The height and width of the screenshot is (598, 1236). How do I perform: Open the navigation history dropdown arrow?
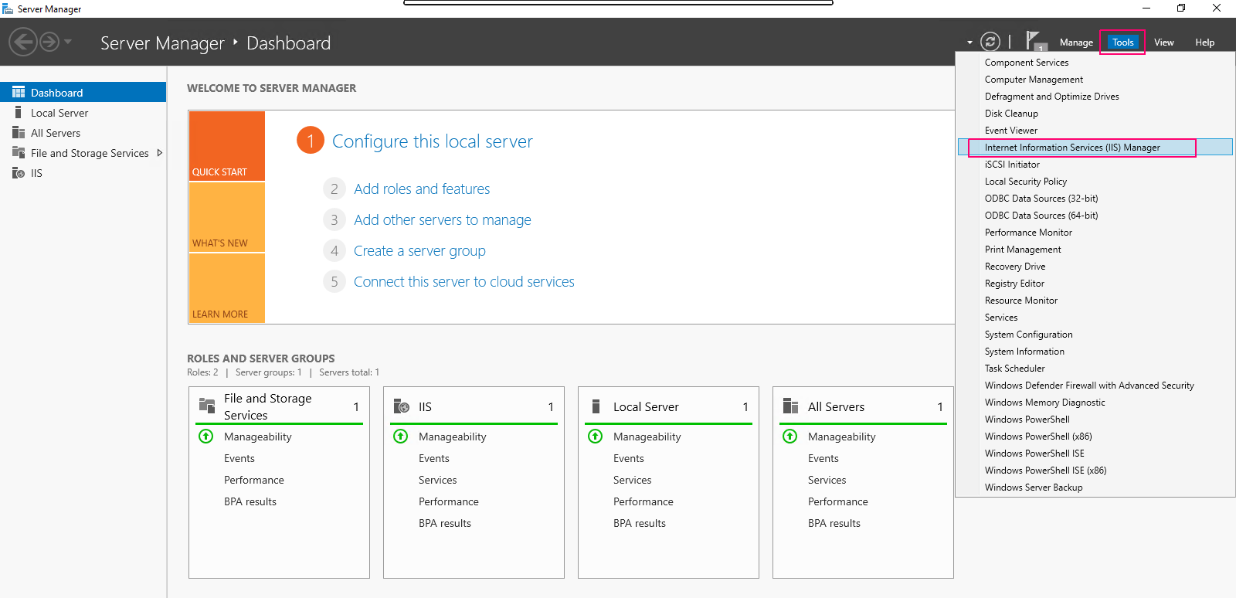68,42
